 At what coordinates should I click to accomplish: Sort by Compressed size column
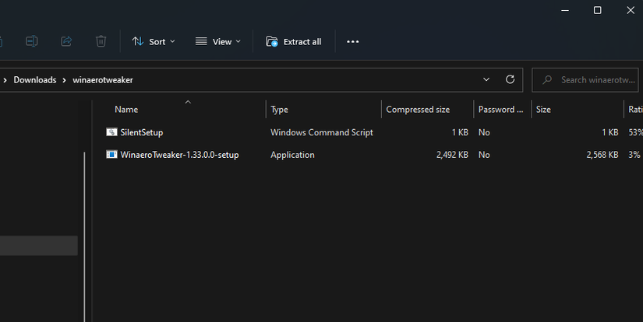[x=418, y=109]
